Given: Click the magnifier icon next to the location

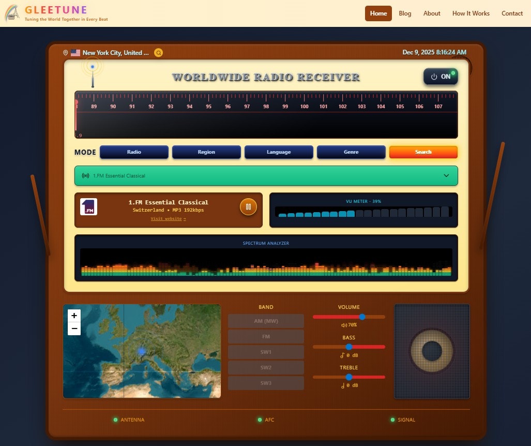Looking at the screenshot, I should 158,52.
